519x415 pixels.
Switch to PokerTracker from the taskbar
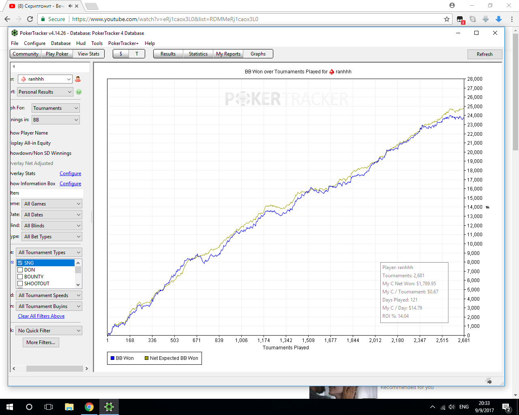109,407
